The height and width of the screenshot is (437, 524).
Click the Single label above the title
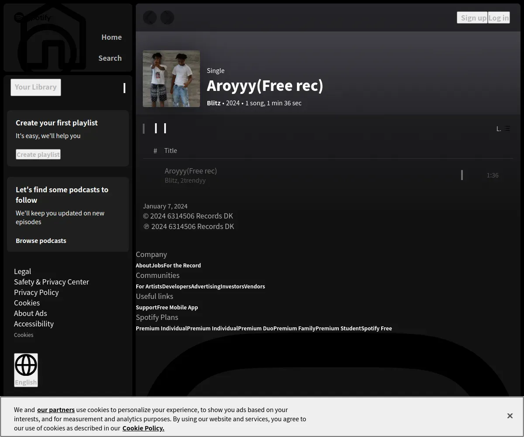point(216,71)
